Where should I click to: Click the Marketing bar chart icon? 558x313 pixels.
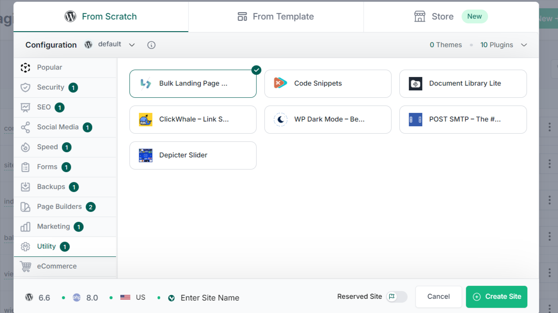pos(26,227)
